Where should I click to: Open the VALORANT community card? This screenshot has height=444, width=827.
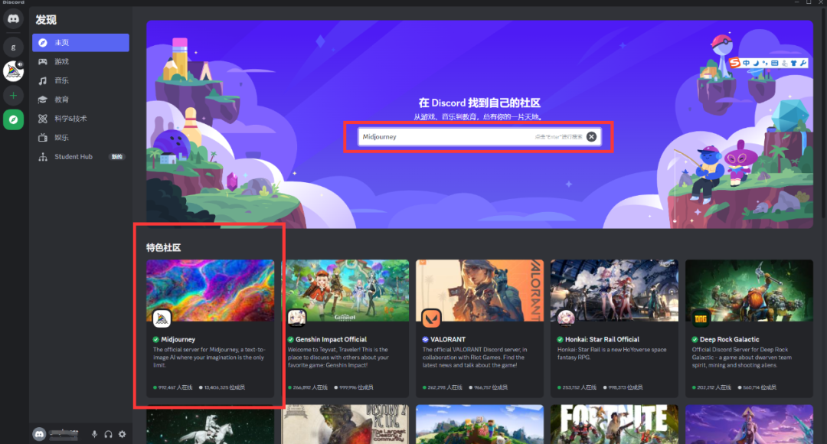coord(479,328)
